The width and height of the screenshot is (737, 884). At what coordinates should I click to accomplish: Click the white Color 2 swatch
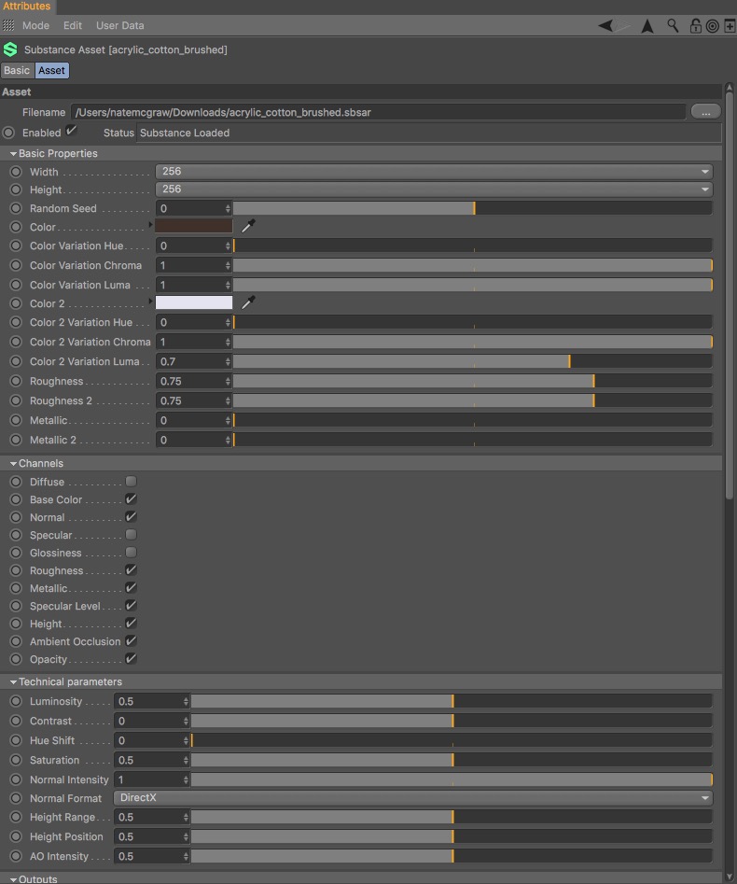pos(194,302)
